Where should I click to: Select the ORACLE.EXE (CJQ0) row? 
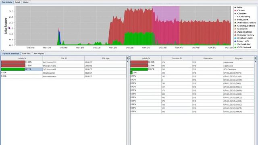pyautogui.click(x=192, y=77)
